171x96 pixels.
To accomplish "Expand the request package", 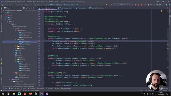I will (16, 46).
